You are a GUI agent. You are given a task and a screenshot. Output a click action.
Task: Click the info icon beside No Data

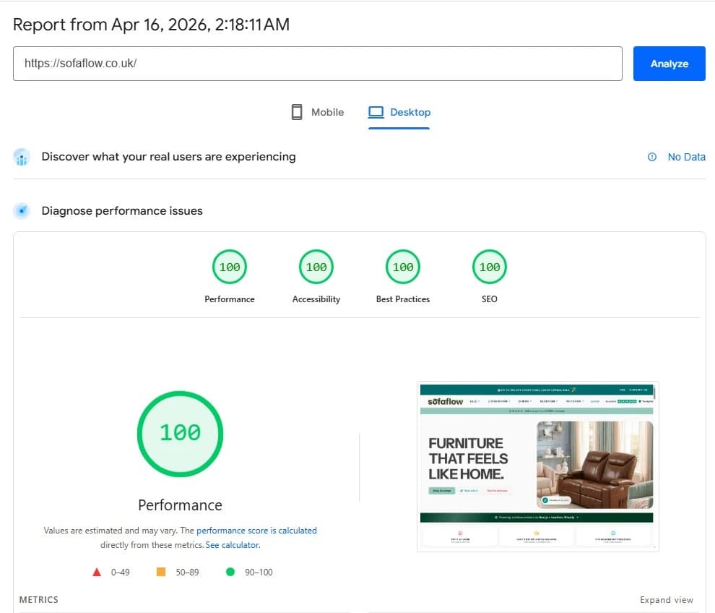(651, 157)
